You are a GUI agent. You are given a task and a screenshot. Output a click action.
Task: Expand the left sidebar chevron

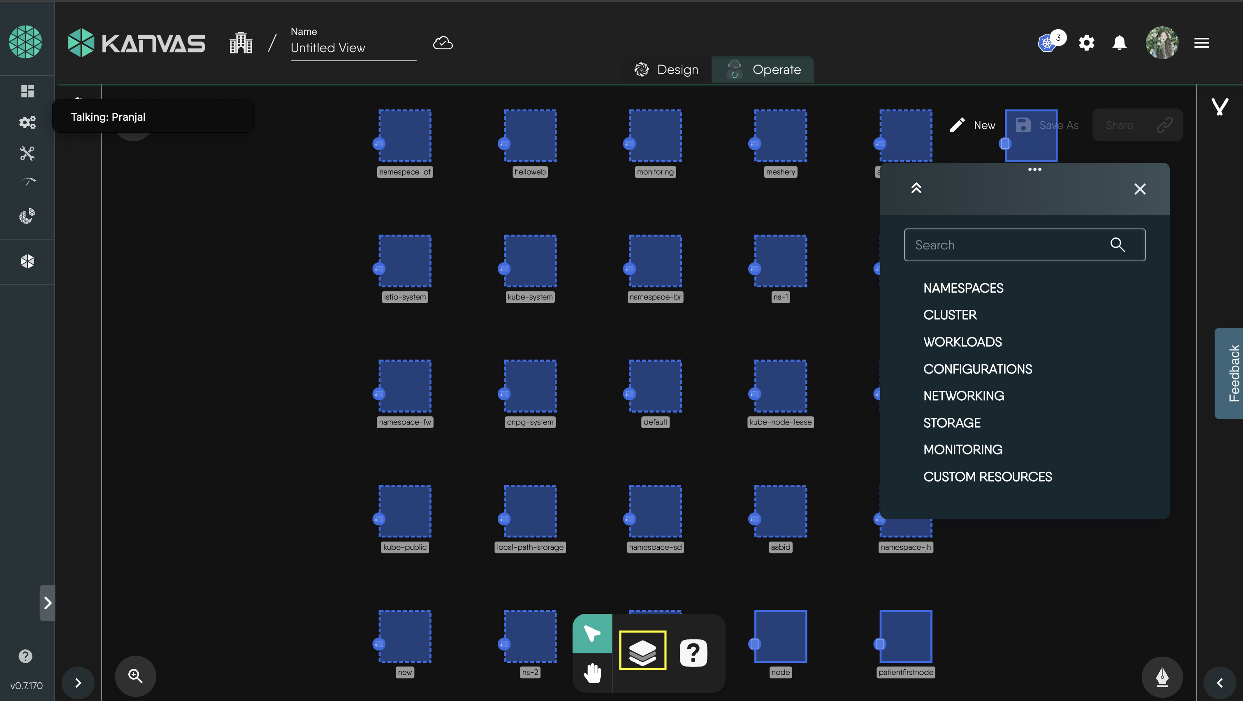[47, 603]
